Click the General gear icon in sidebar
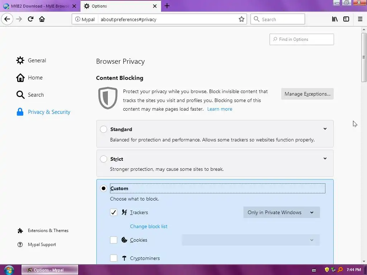The image size is (367, 275). 20,60
